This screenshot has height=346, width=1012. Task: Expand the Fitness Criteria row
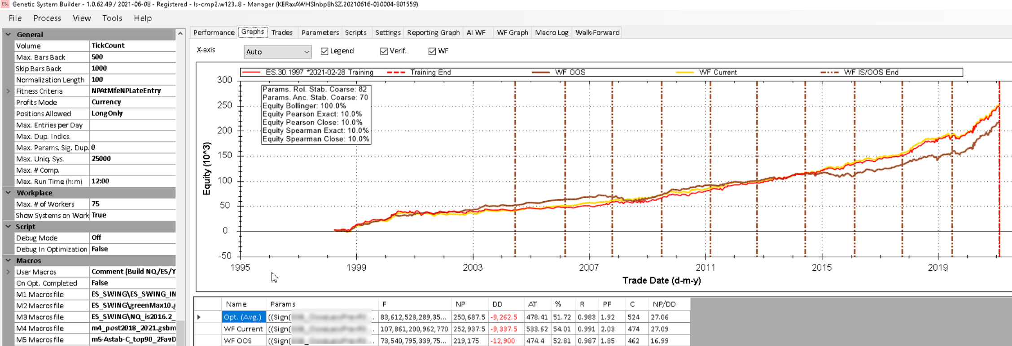point(8,91)
